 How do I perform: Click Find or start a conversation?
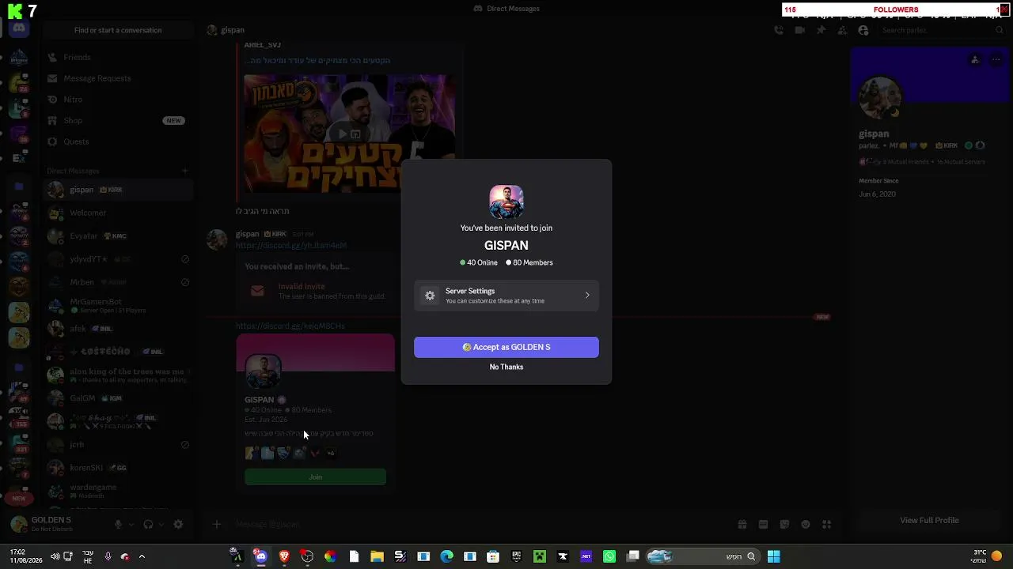(118, 30)
